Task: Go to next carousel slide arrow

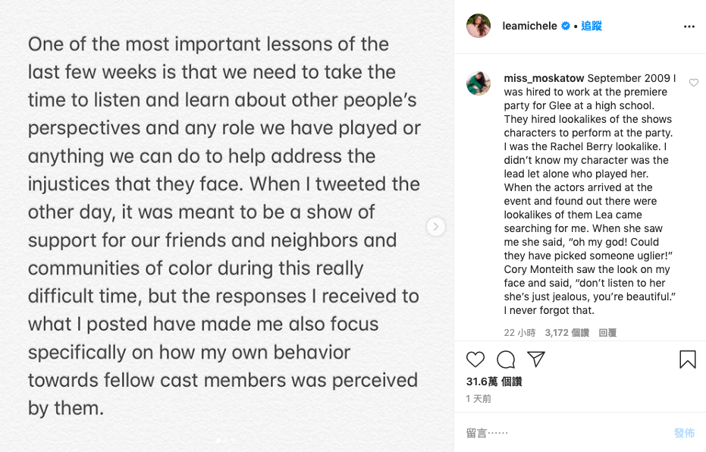Action: point(435,226)
